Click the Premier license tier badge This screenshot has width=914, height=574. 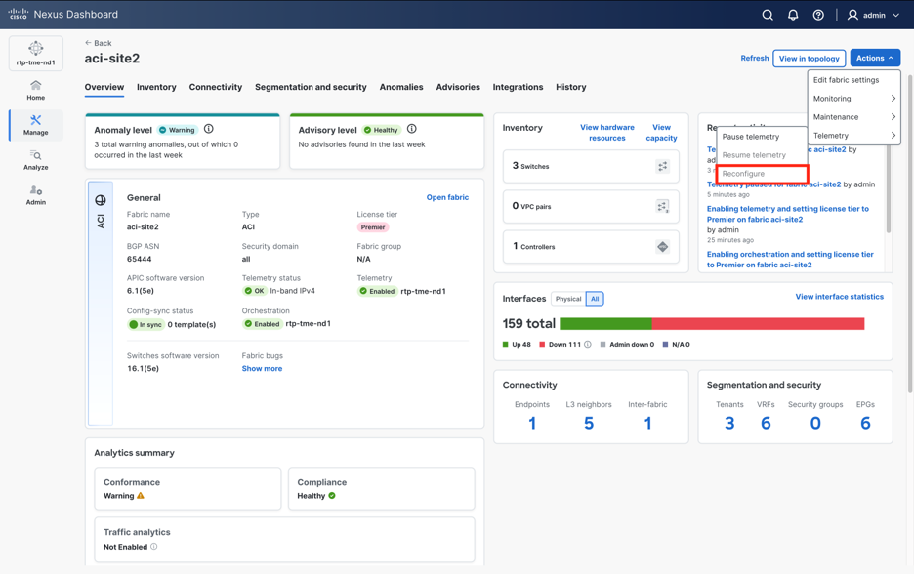click(x=372, y=227)
